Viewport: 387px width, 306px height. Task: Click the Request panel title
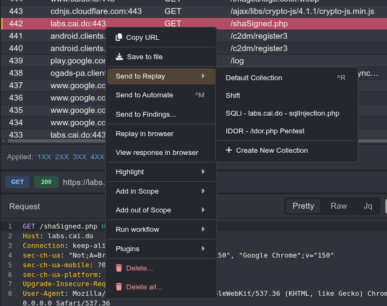(x=24, y=207)
